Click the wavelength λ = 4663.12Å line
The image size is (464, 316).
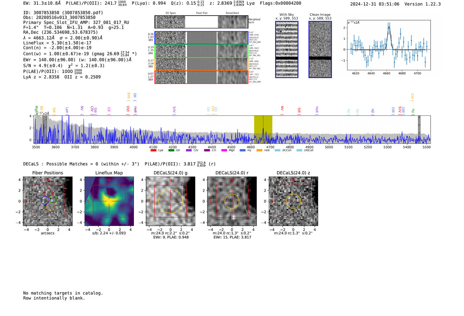[x=63, y=38]
